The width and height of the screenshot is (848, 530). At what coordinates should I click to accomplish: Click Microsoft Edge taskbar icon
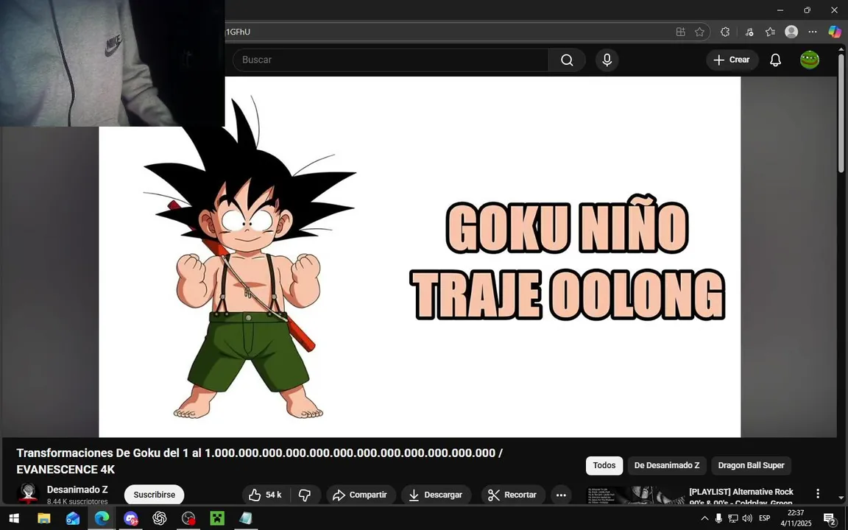pos(102,519)
